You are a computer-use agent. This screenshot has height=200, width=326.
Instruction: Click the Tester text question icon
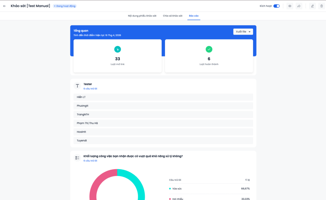[x=77, y=86]
